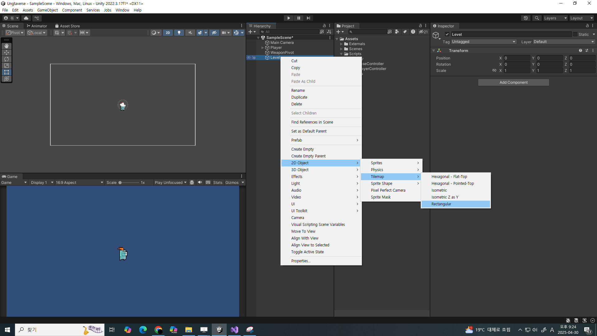This screenshot has height=336, width=597.
Task: Toggle Static checkbox in Inspector
Action: (x=575, y=35)
